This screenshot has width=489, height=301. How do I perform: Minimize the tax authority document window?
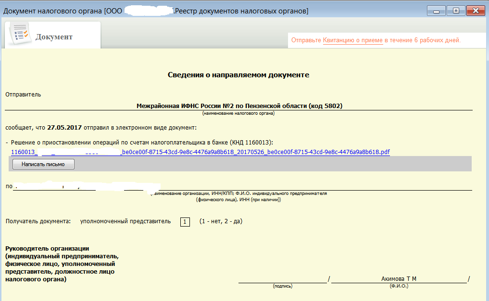click(436, 11)
